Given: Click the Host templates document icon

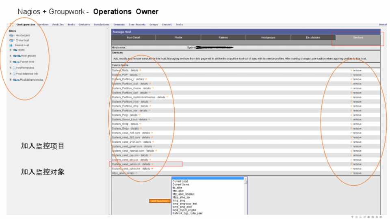Looking at the screenshot, I should [x=14, y=68].
